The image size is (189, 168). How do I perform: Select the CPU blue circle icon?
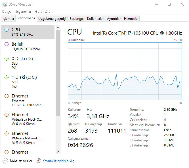click(x=7, y=30)
